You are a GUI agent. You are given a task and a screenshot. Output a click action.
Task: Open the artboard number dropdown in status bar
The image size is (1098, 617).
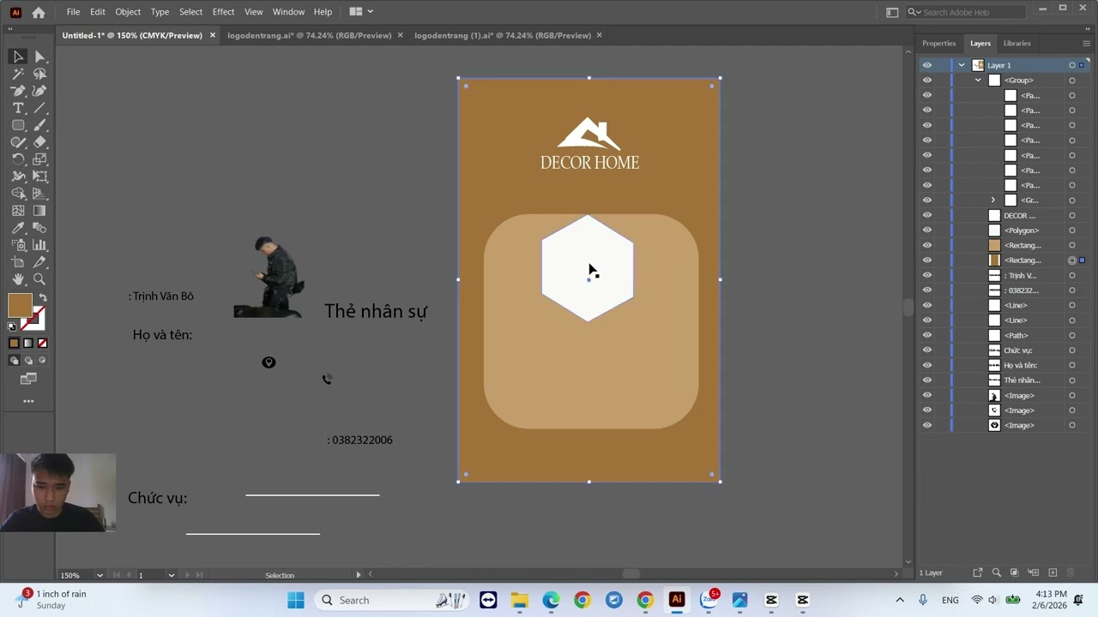click(171, 575)
